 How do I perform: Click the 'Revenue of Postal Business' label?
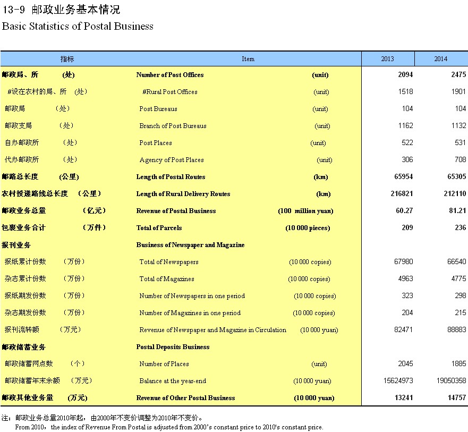click(x=176, y=211)
